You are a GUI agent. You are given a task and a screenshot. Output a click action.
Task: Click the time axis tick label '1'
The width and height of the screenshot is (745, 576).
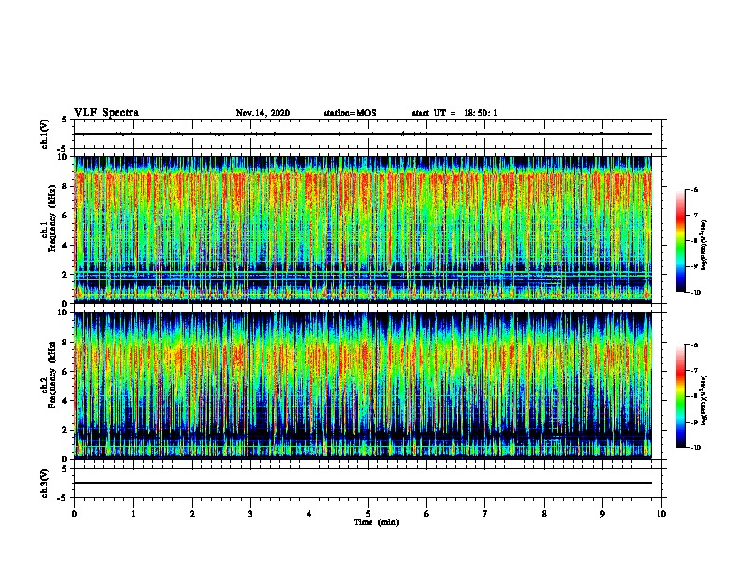pyautogui.click(x=133, y=513)
